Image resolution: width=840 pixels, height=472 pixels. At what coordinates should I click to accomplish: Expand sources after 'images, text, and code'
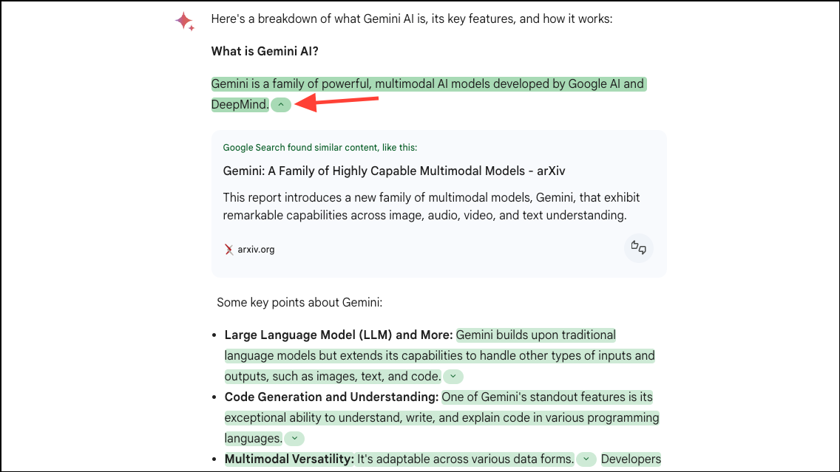pos(453,376)
